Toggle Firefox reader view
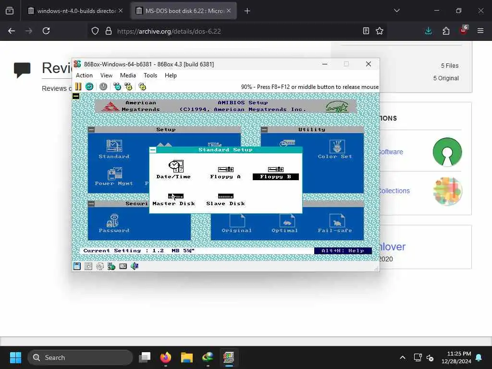 pos(366,31)
